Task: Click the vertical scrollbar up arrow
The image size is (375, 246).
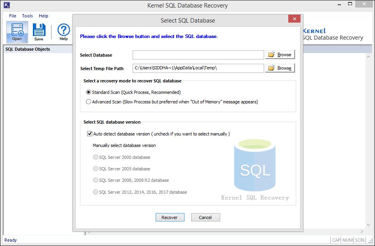Action: pos(368,57)
